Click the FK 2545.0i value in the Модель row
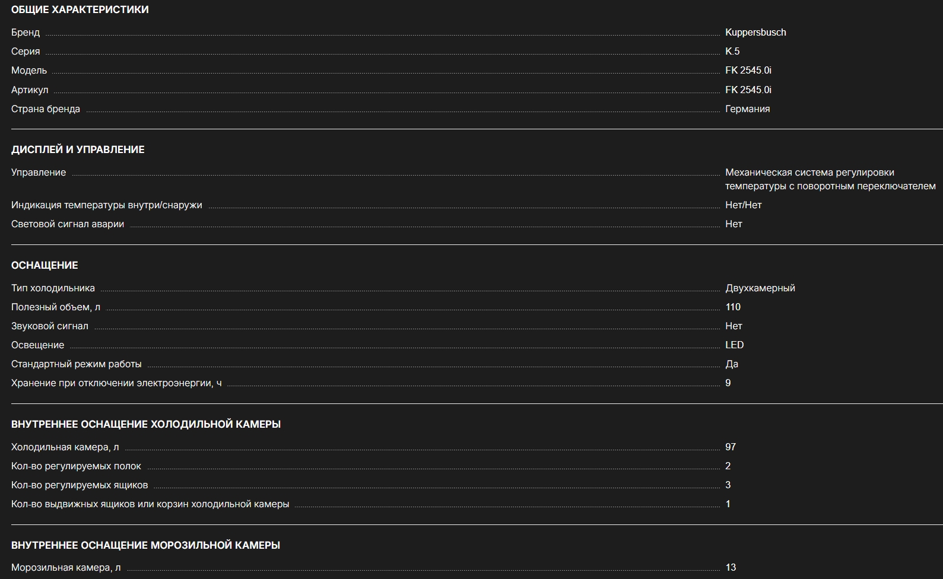Viewport: 943px width, 579px height. pos(748,71)
